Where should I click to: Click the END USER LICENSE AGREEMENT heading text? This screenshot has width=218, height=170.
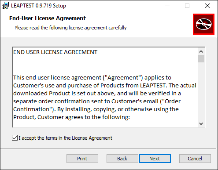(55, 52)
